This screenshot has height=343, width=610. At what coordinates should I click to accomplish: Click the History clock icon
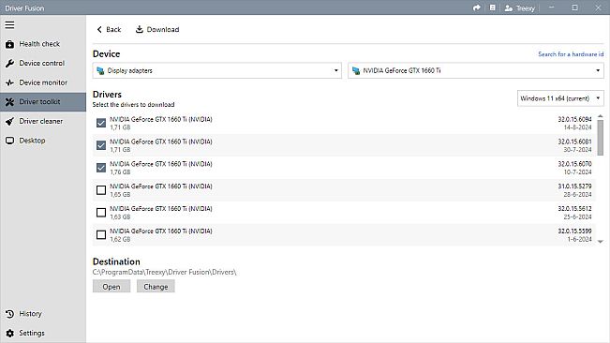click(9, 314)
